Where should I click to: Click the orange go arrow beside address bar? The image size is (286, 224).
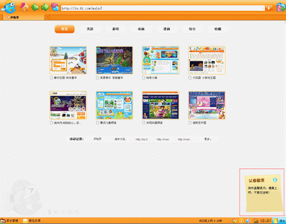[x=269, y=8]
